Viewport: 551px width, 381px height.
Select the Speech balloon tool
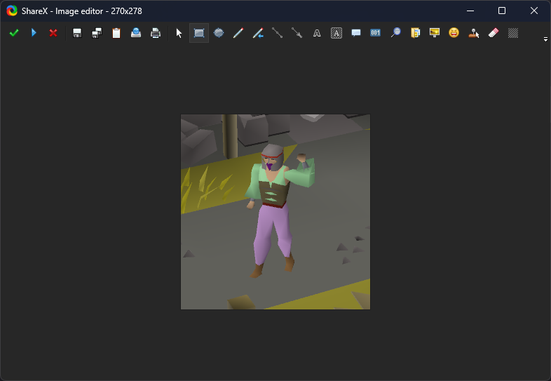pyautogui.click(x=356, y=33)
